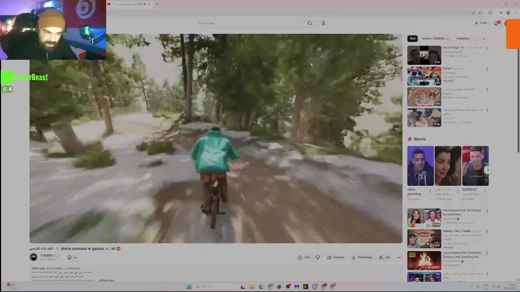This screenshot has width=520, height=292.
Task: Open options for DVRKBOY short
Action: click(485, 191)
